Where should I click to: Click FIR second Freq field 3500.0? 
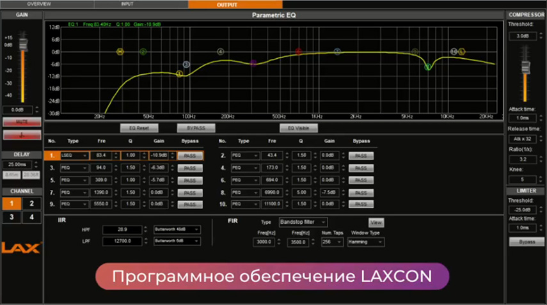[x=298, y=242]
